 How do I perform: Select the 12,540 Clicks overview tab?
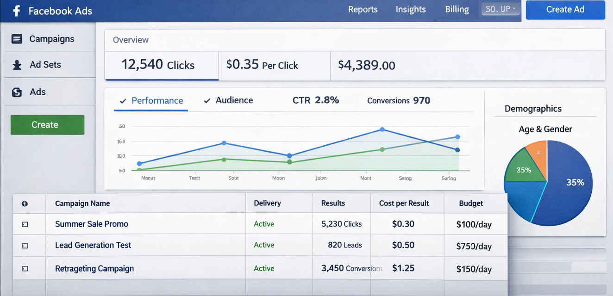(162, 65)
